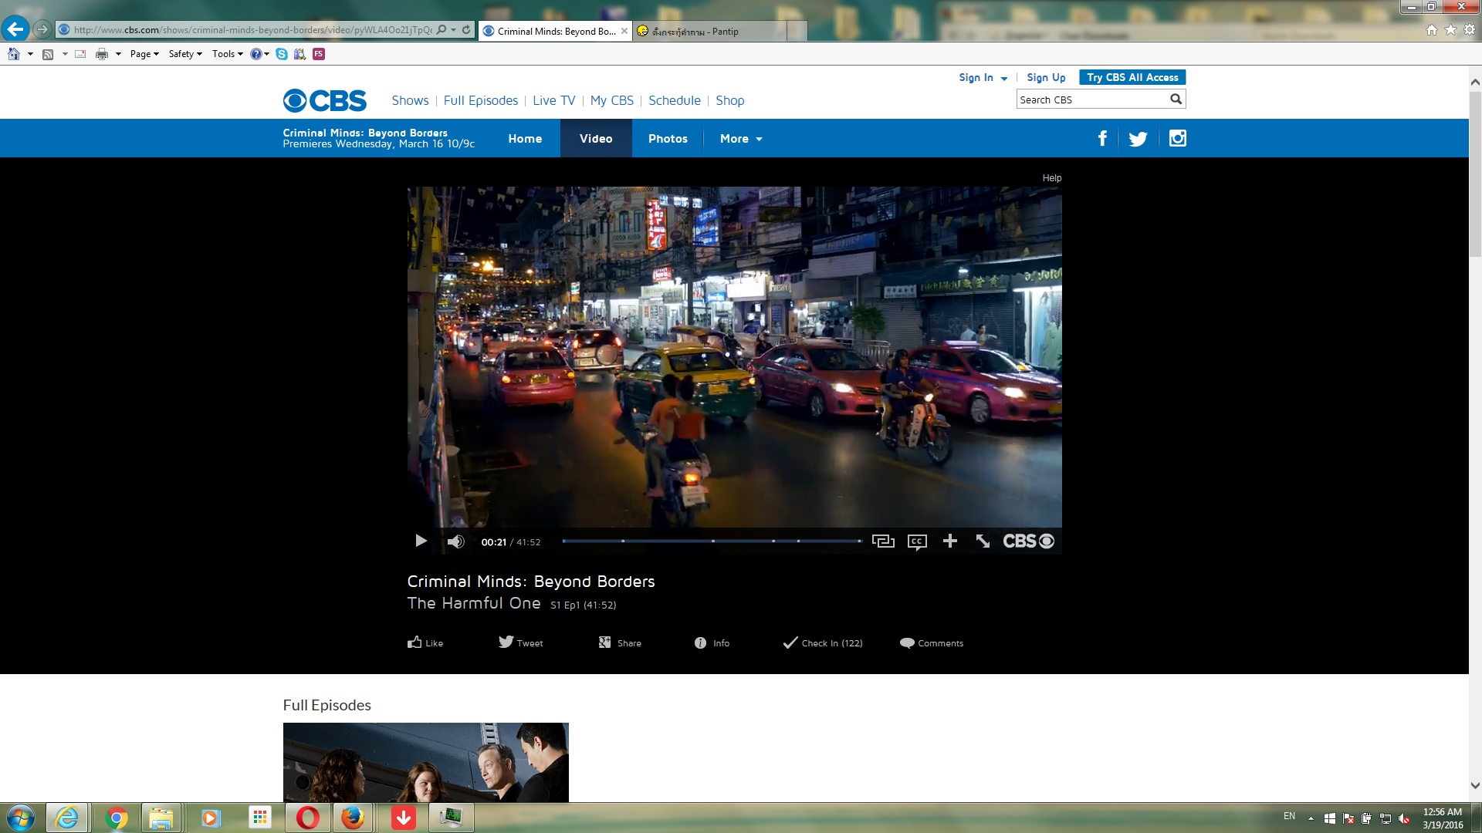The height and width of the screenshot is (833, 1482).
Task: Open address bar search dropdown arrow
Action: (x=454, y=30)
